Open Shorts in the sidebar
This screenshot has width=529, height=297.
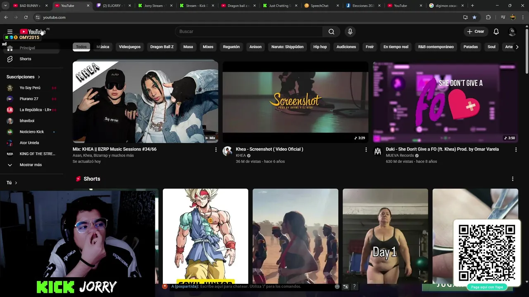point(25,59)
